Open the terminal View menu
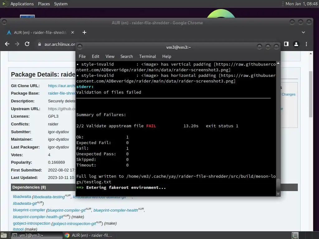The height and width of the screenshot is (239, 319). click(110, 56)
